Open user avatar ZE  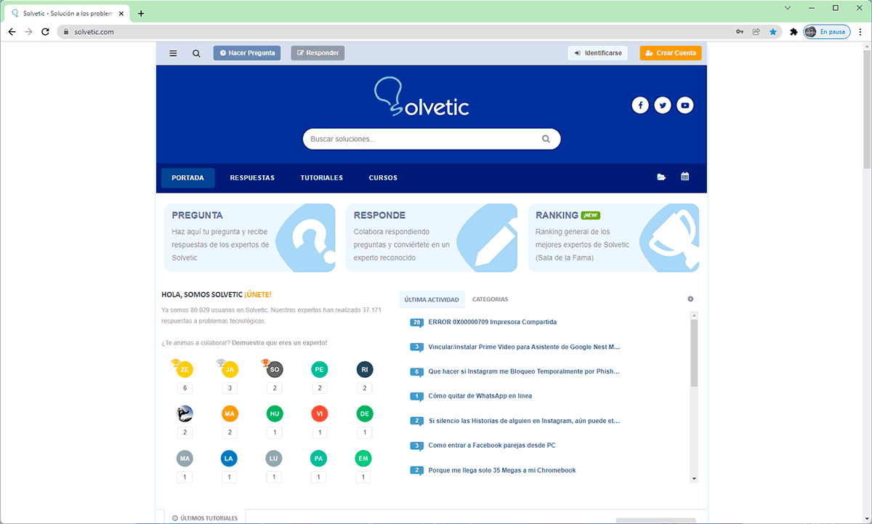click(185, 369)
